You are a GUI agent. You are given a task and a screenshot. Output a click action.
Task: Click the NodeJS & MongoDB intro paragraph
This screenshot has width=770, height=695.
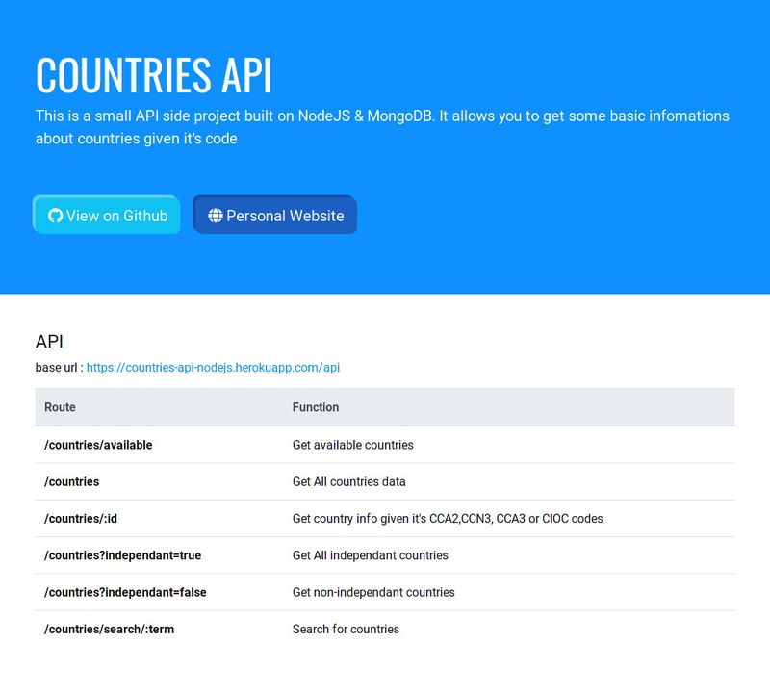click(x=382, y=127)
